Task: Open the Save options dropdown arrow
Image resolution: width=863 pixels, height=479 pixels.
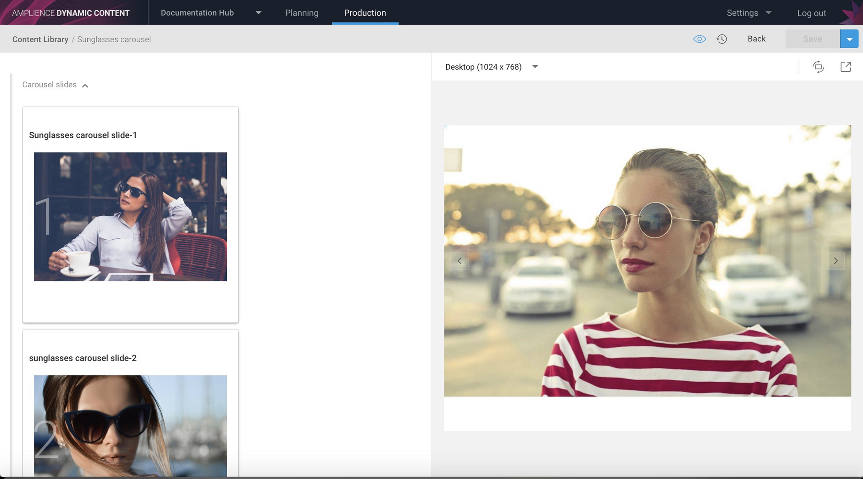Action: point(849,39)
